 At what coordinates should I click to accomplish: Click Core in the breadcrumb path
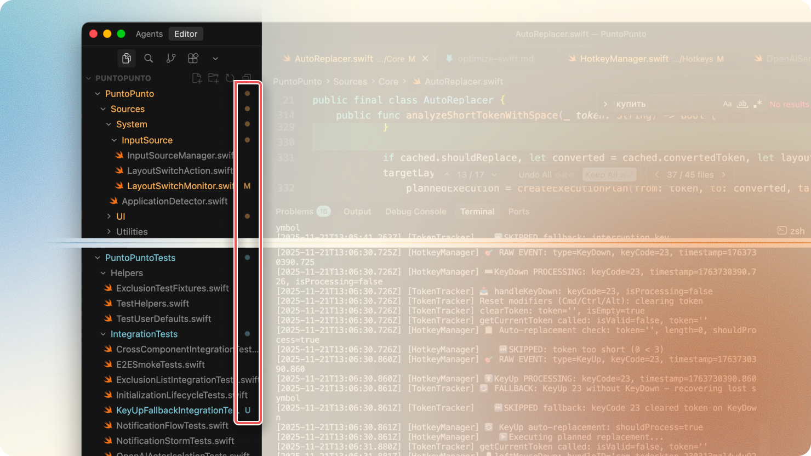click(x=389, y=82)
